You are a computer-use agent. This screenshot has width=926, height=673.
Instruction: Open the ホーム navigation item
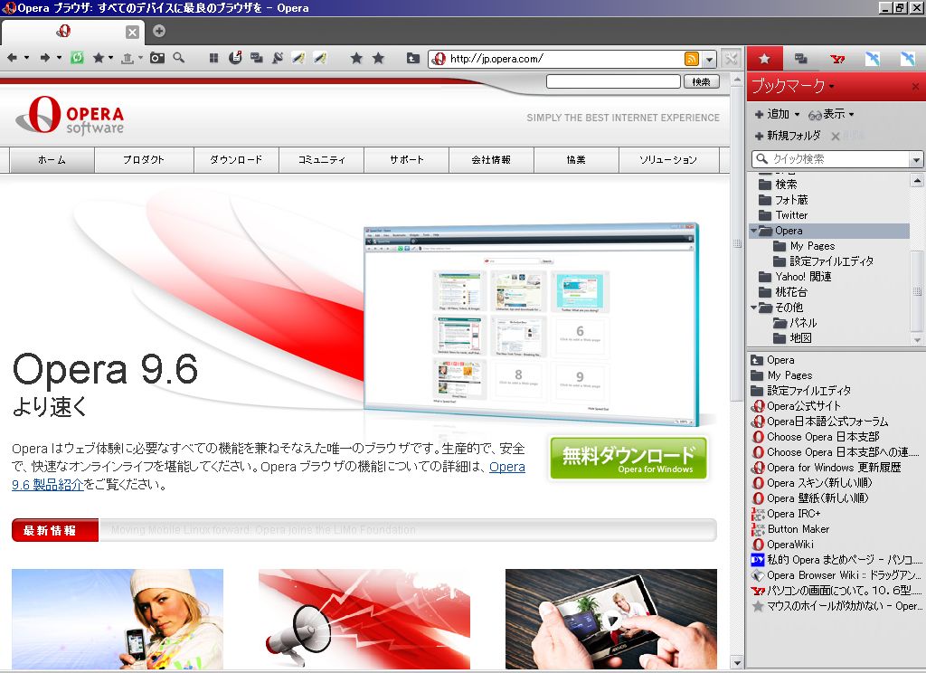click(52, 159)
